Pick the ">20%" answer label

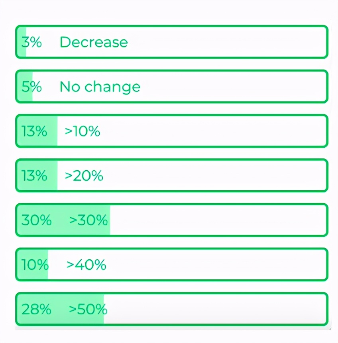[x=84, y=175]
